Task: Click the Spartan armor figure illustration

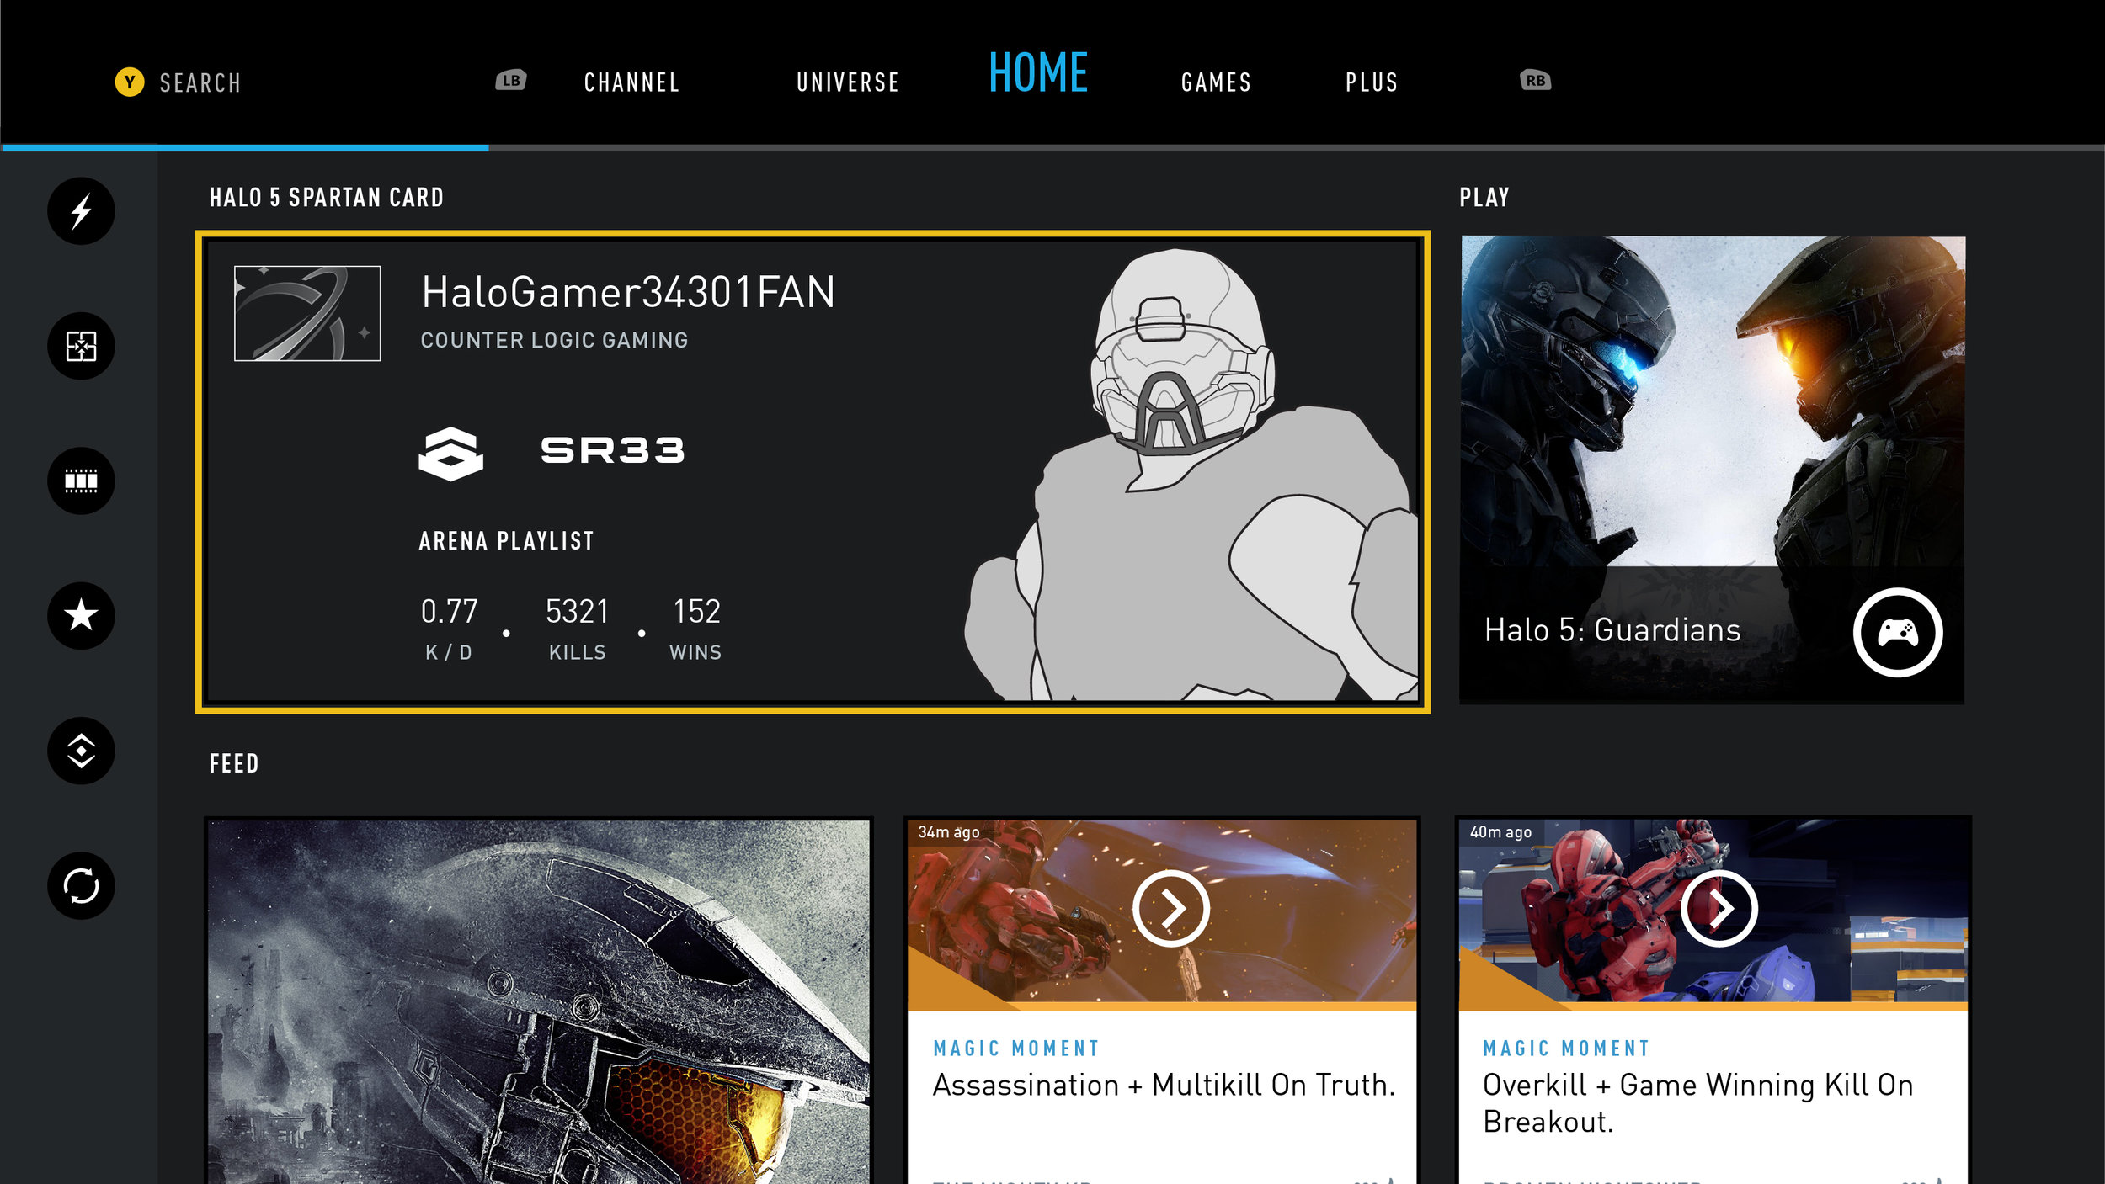Action: (1191, 474)
